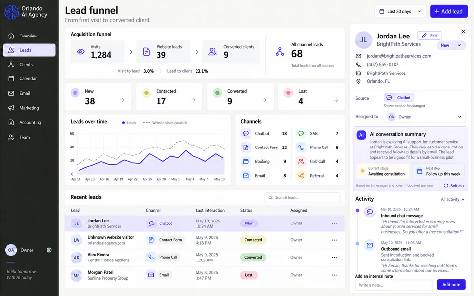Click the Chatbot source tag
474x296 pixels.
(x=399, y=98)
